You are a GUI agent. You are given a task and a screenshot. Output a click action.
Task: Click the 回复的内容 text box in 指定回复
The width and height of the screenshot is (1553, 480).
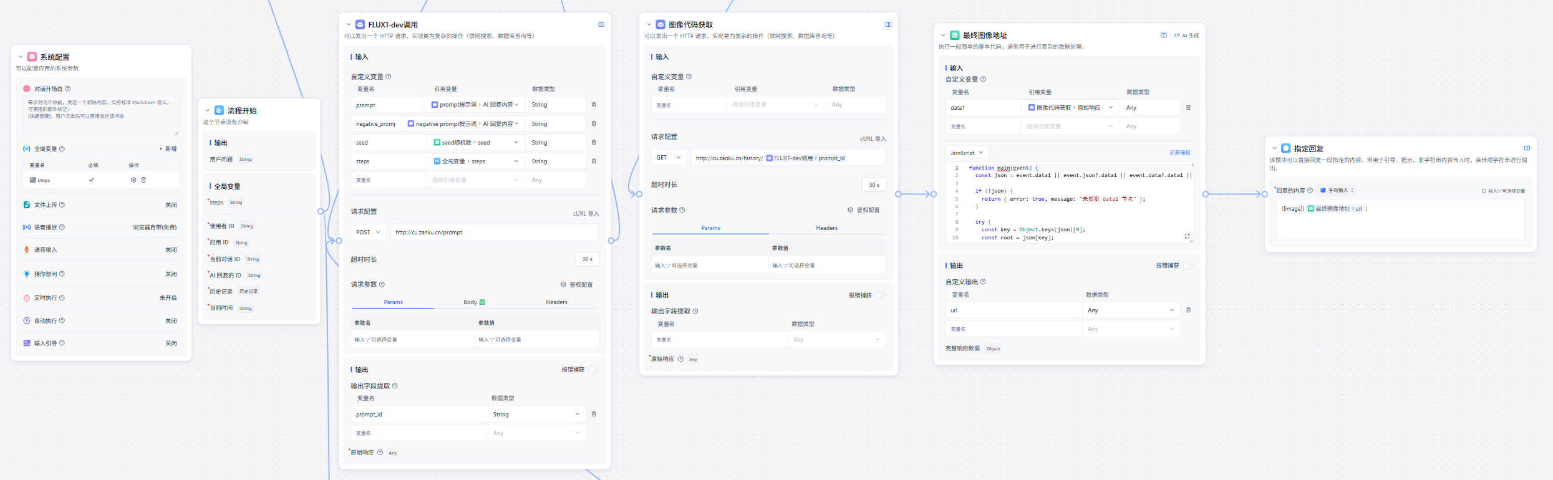click(x=1400, y=219)
